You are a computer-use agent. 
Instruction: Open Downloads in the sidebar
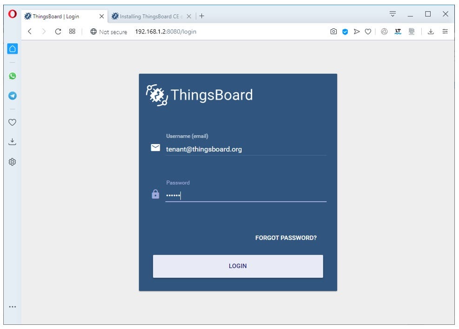(x=12, y=142)
